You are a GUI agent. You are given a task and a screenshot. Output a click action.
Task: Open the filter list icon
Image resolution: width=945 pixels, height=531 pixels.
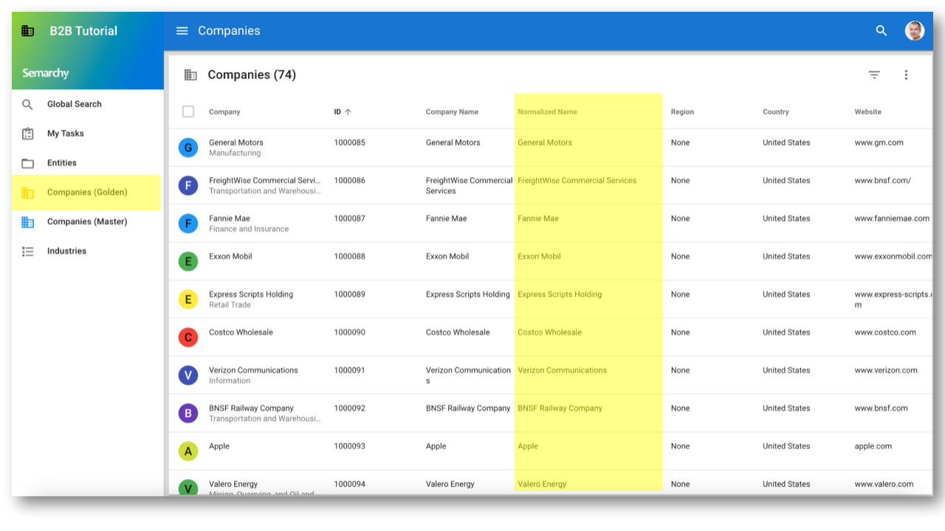click(874, 74)
